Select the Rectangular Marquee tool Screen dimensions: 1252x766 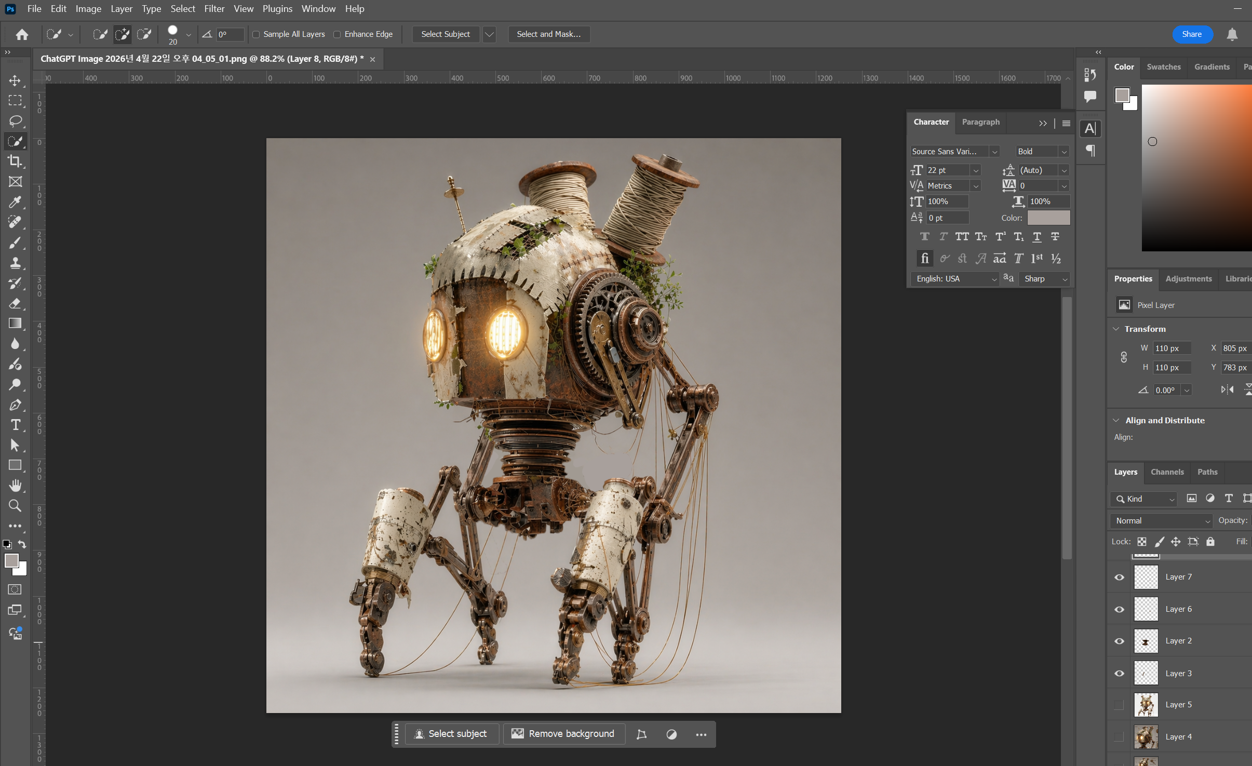tap(15, 101)
